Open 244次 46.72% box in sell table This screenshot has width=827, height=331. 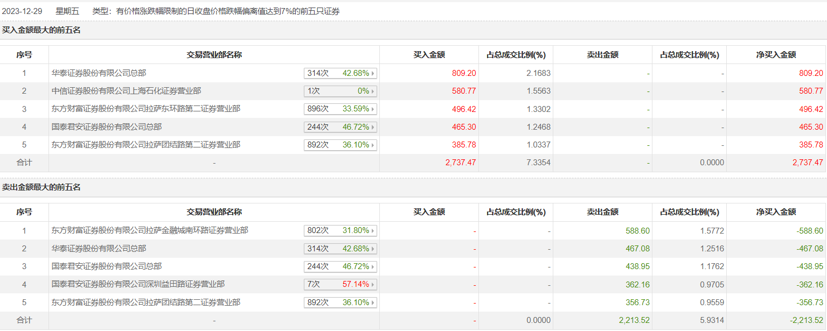340,266
